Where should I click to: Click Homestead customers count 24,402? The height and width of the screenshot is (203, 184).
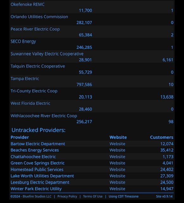pos(167,169)
